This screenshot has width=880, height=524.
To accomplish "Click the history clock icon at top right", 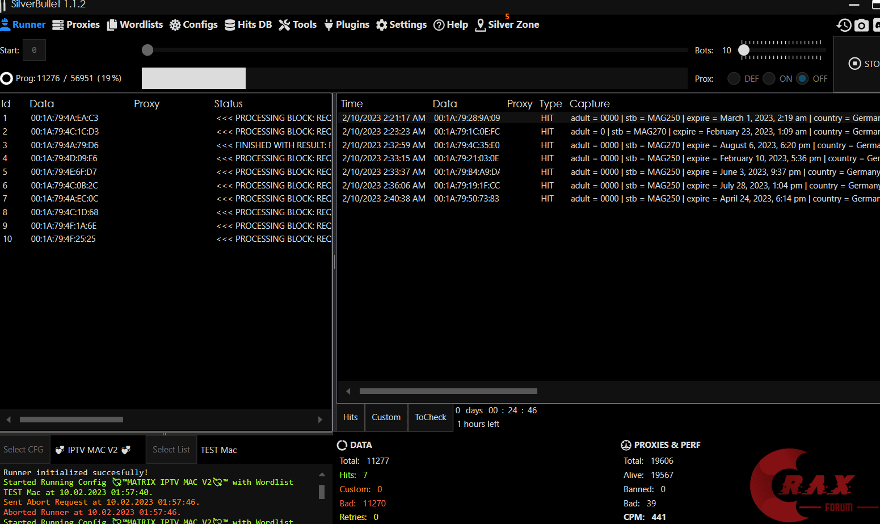I will (x=844, y=25).
